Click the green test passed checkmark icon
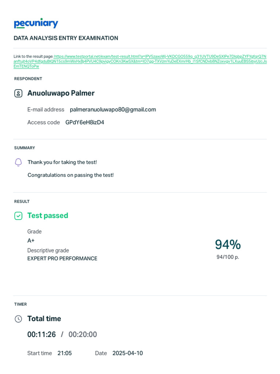 point(18,216)
